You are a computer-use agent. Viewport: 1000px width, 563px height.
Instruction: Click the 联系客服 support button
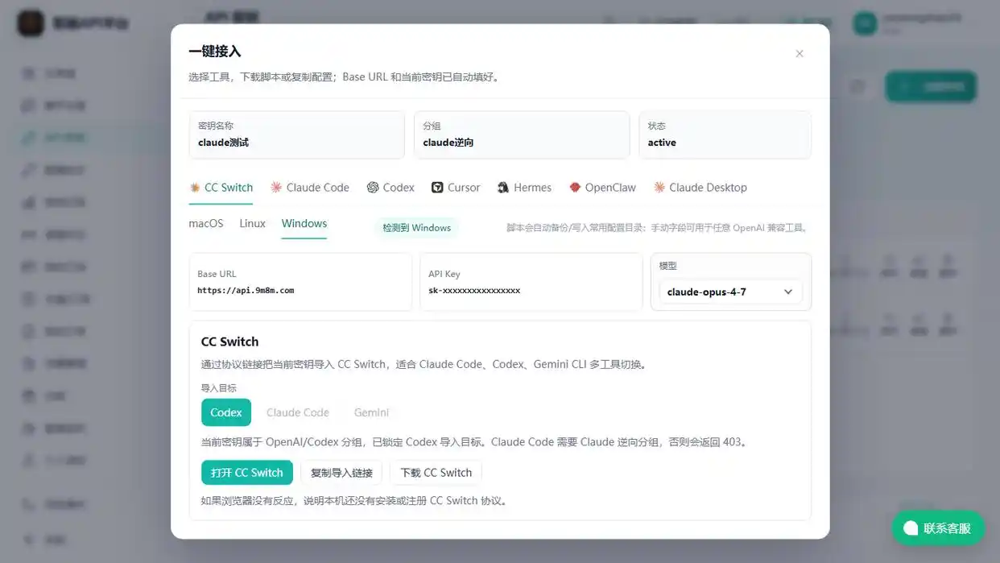(x=938, y=528)
